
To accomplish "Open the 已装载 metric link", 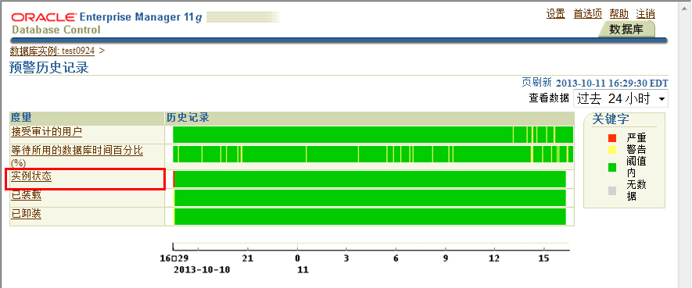I will [26, 196].
